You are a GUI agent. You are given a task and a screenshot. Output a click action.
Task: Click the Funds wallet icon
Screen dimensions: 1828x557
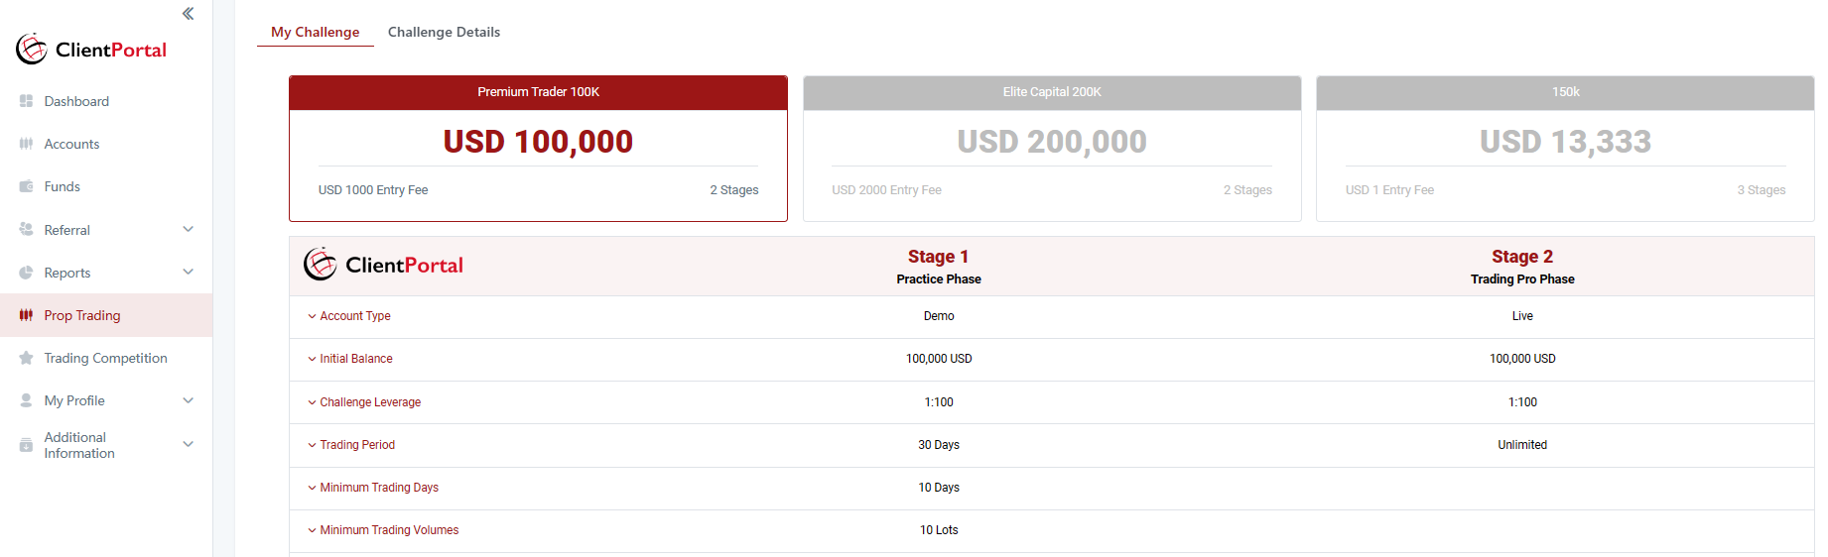tap(26, 186)
